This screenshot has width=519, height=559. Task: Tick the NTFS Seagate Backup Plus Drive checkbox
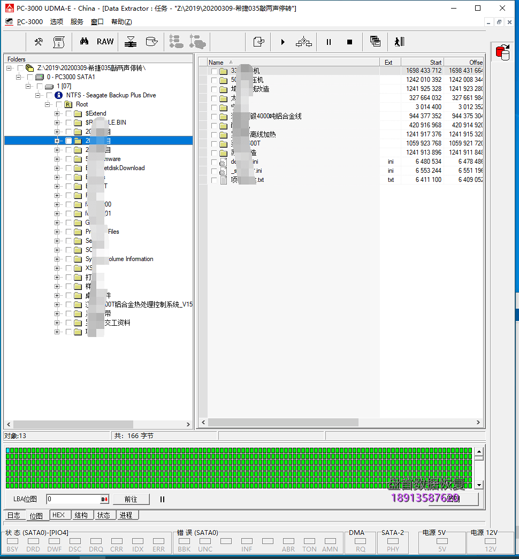coord(49,95)
